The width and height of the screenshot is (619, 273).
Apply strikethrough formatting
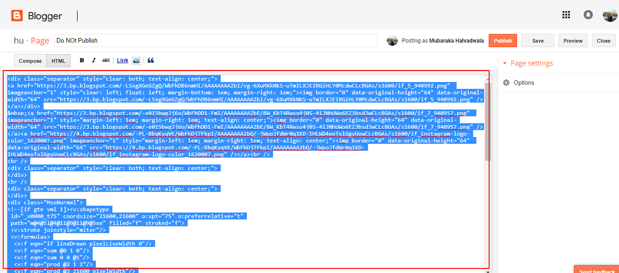pyautogui.click(x=106, y=60)
